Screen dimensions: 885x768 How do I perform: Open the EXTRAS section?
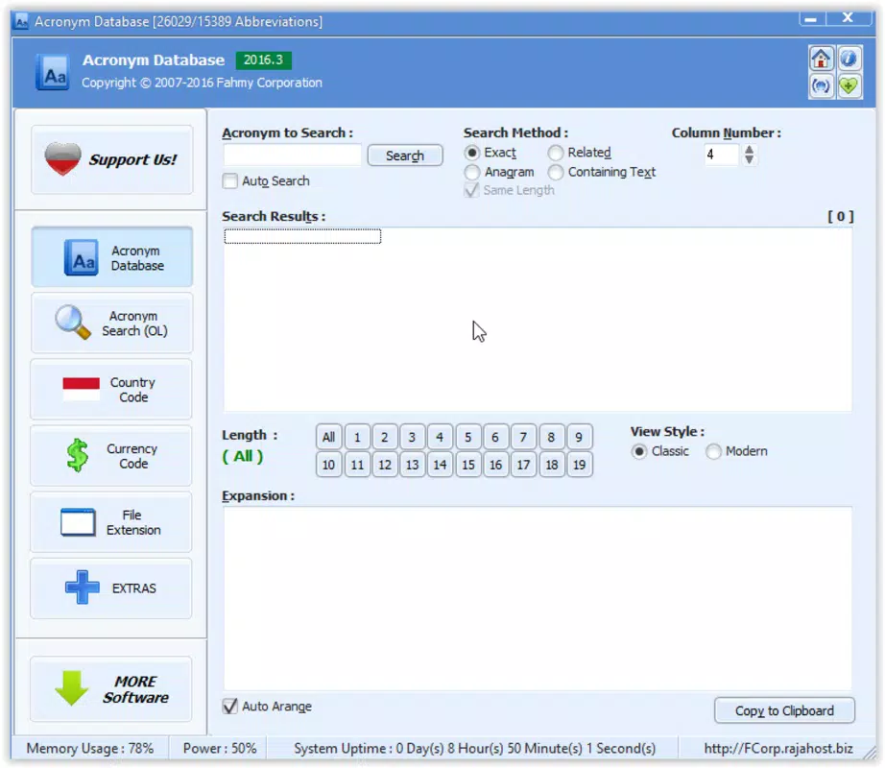pos(111,588)
